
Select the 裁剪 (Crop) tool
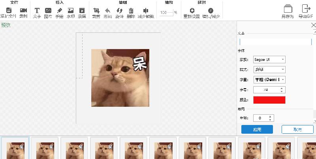coord(96,10)
